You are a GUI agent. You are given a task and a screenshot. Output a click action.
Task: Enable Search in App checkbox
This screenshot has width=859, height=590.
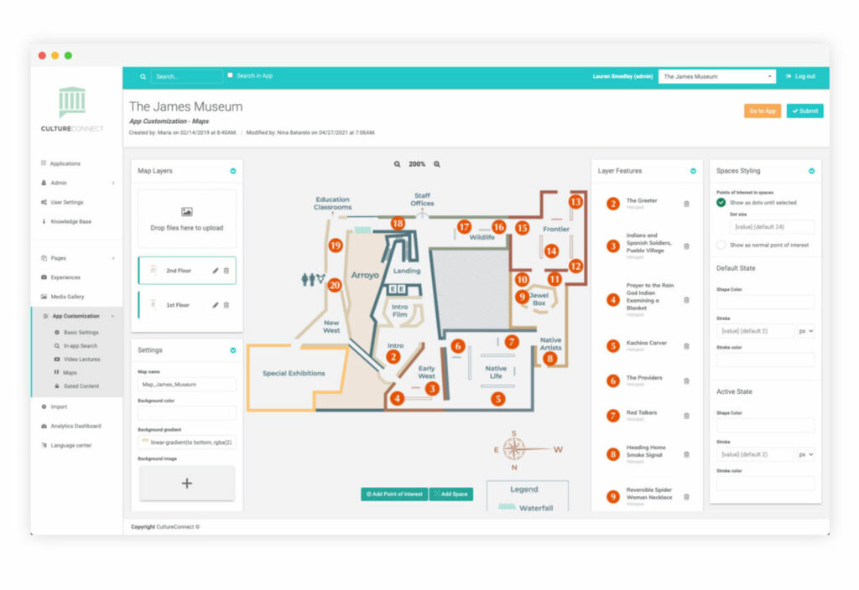coord(231,75)
